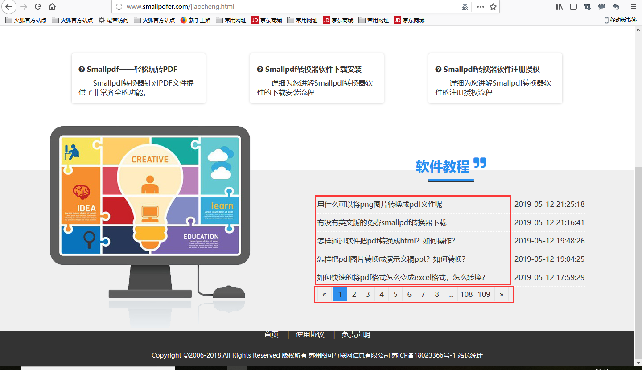This screenshot has width=642, height=370.
Task: Open 站长统计 footer link
Action: 470,355
